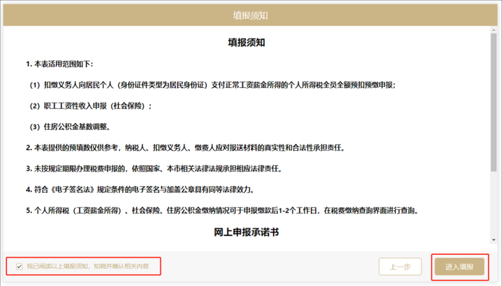Click the bold 填报须知 heading
This screenshot has height=286, width=502.
[246, 43]
